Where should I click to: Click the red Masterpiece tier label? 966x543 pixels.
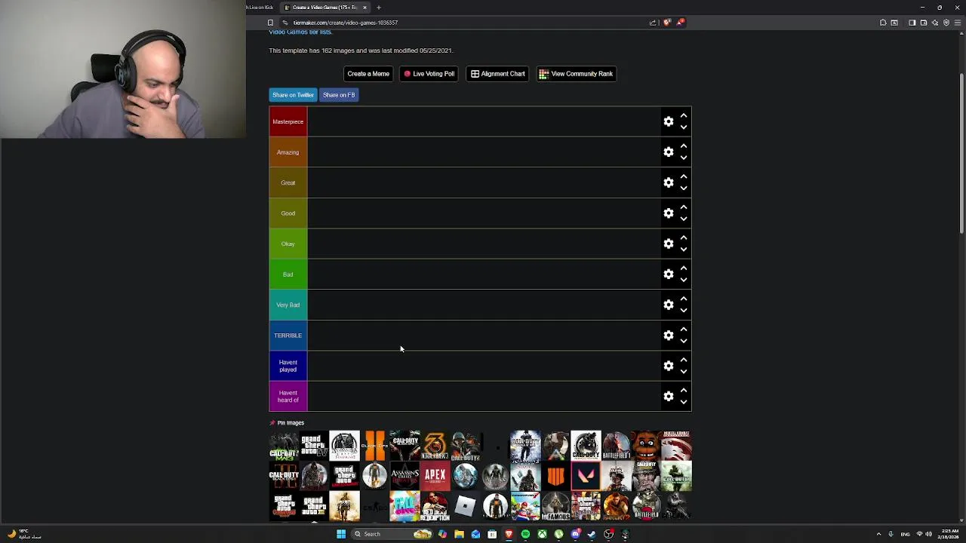coord(288,121)
